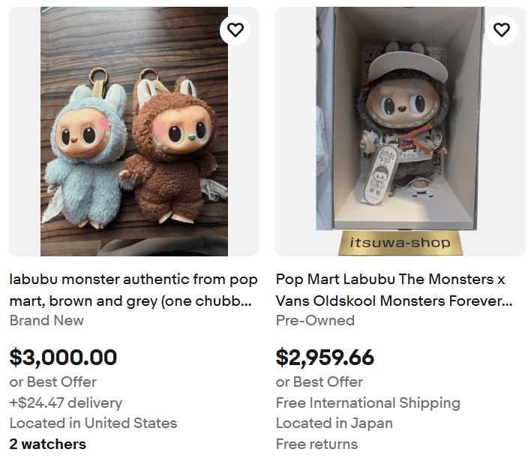Click the heart icon on the Vans Labubu listing
This screenshot has width=531, height=464.
tap(502, 30)
